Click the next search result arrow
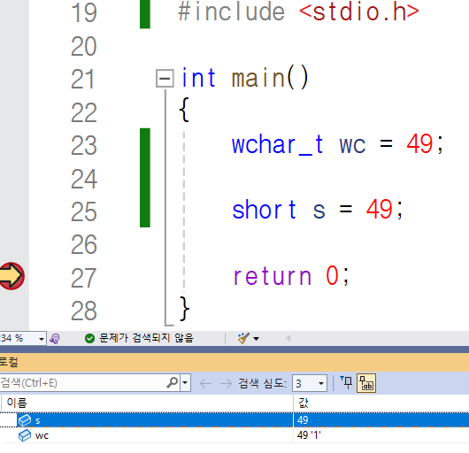Image resolution: width=469 pixels, height=453 pixels. [x=226, y=383]
